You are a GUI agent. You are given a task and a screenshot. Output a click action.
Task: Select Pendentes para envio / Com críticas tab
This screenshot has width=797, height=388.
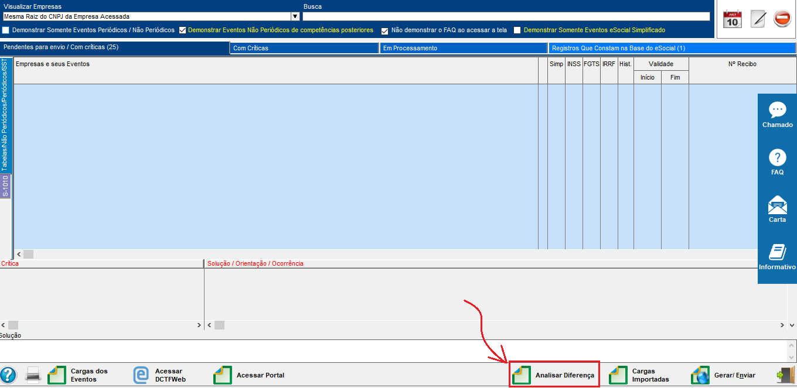click(114, 47)
